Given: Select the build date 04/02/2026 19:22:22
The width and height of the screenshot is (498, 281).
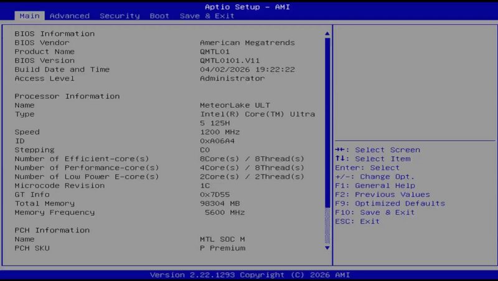Looking at the screenshot, I should click(x=247, y=69).
